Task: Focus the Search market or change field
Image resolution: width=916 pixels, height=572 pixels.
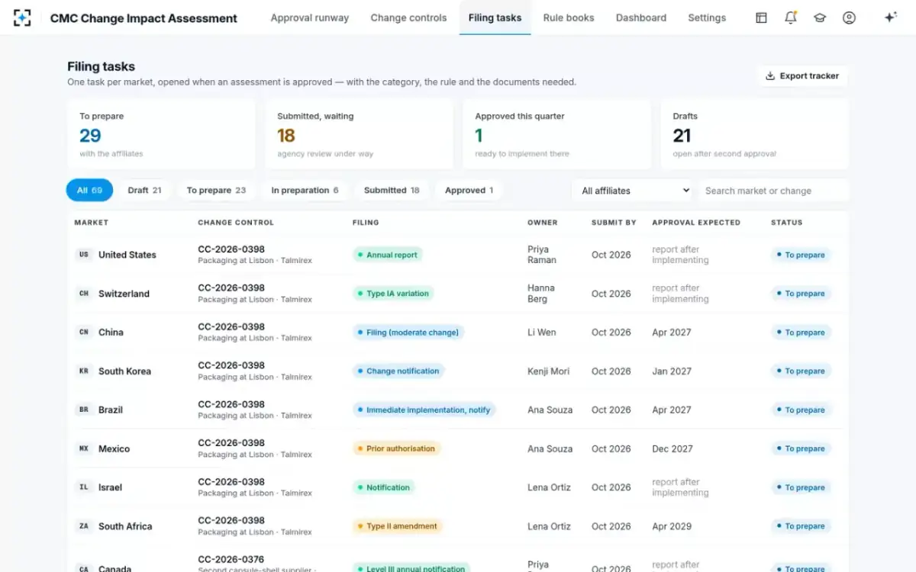Action: [x=773, y=191]
